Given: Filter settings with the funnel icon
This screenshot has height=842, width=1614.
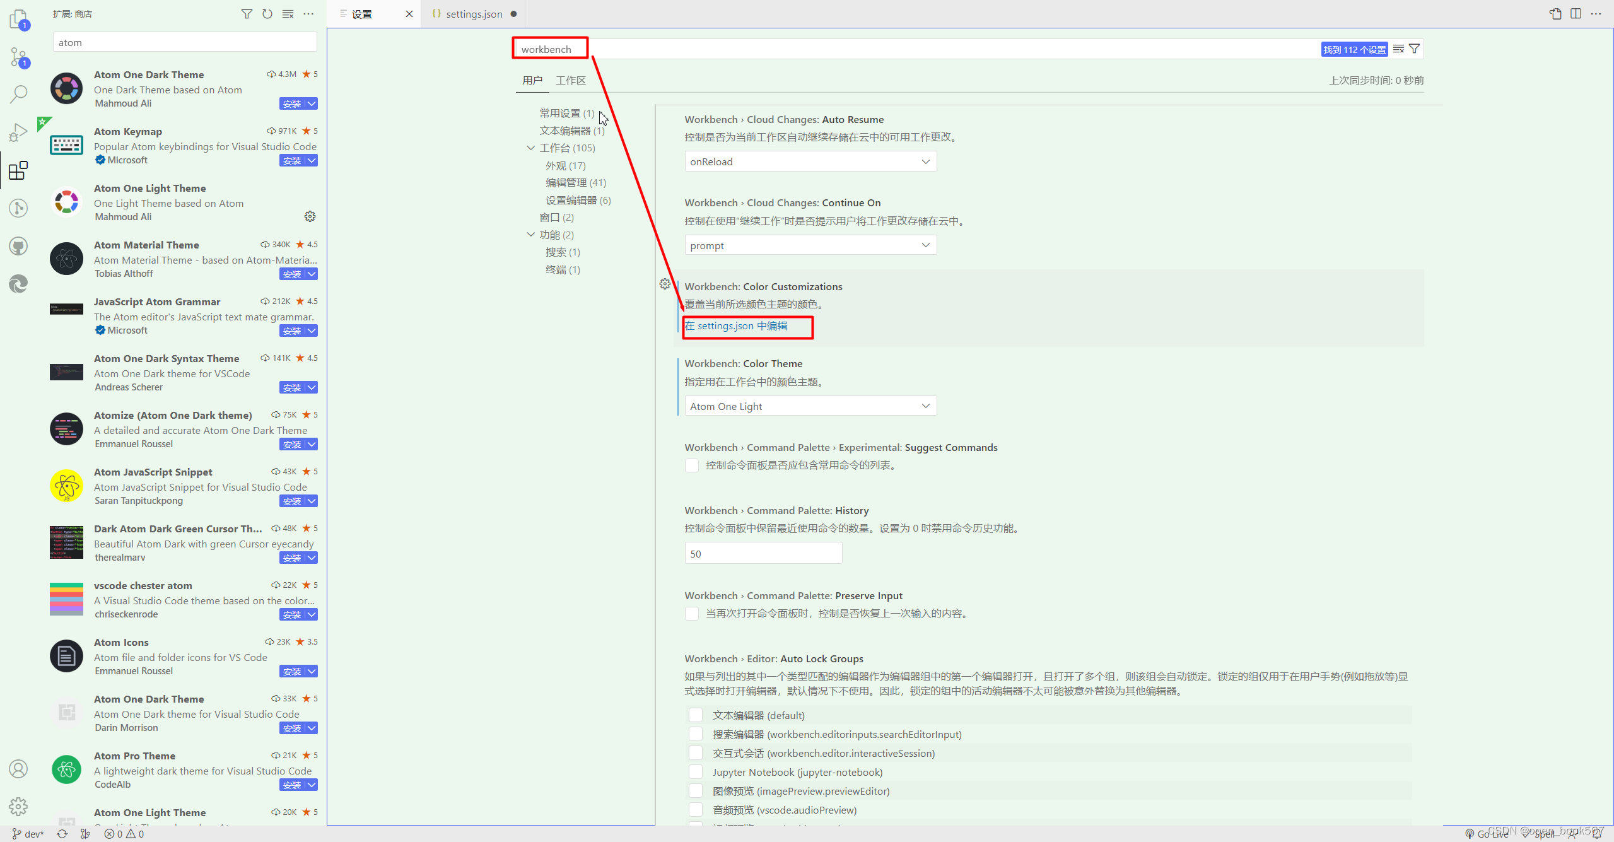Looking at the screenshot, I should 1415,49.
